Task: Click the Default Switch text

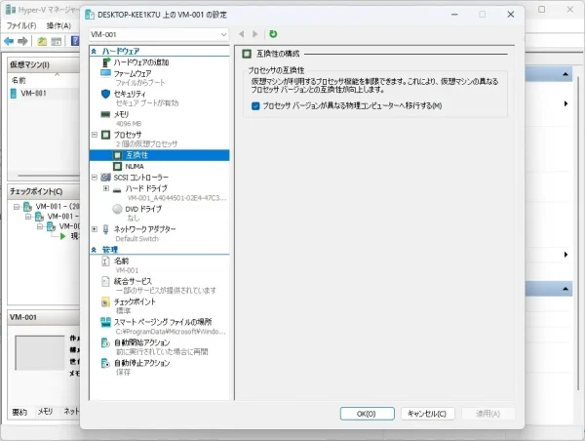Action: (136, 239)
